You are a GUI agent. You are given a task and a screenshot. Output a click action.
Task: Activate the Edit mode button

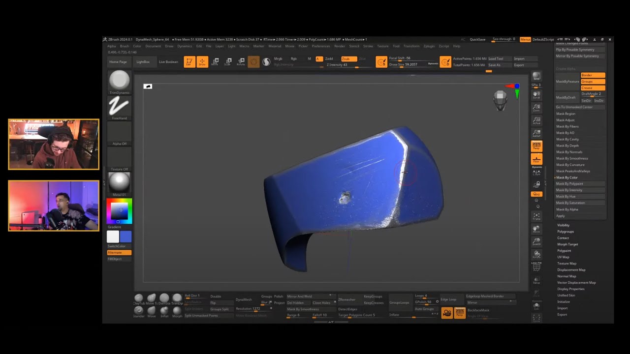(189, 61)
